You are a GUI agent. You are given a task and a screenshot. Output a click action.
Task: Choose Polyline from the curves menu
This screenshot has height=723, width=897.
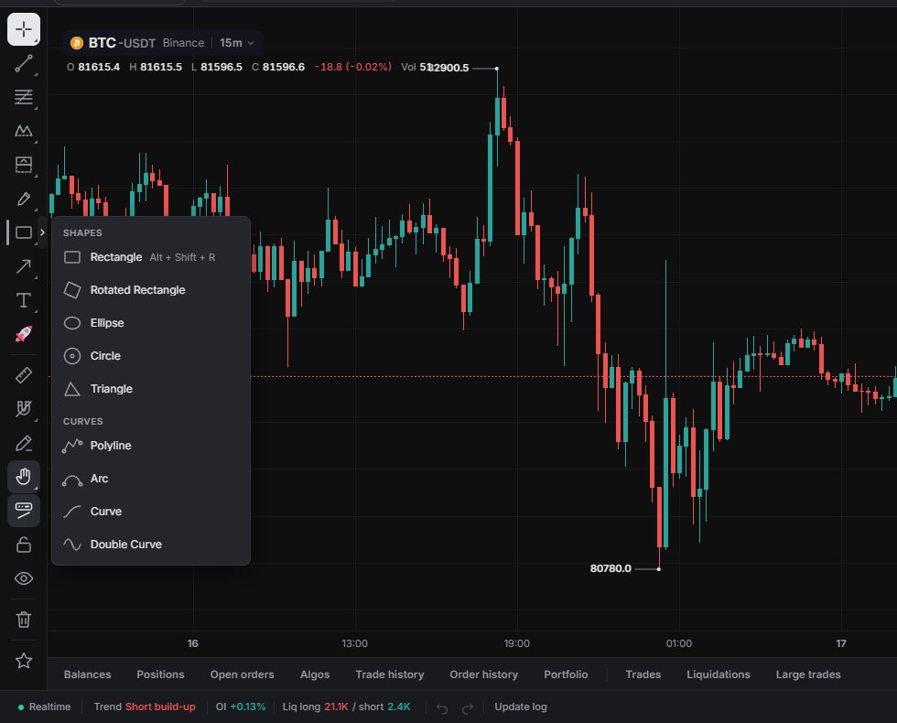coord(151,446)
